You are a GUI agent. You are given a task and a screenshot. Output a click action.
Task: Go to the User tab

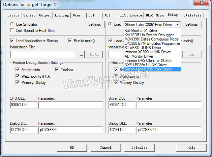click(x=77, y=15)
